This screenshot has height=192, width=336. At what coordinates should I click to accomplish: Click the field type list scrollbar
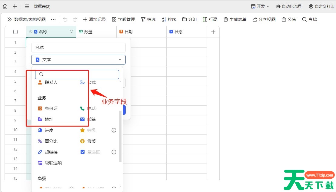click(x=120, y=136)
